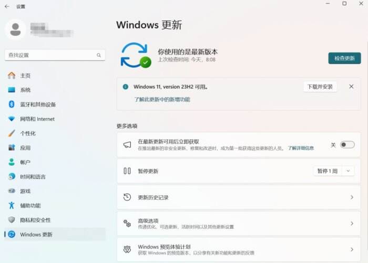Viewport: 368px width, 263px height.
Task: Select 游戏 in the sidebar
Action: (55, 191)
